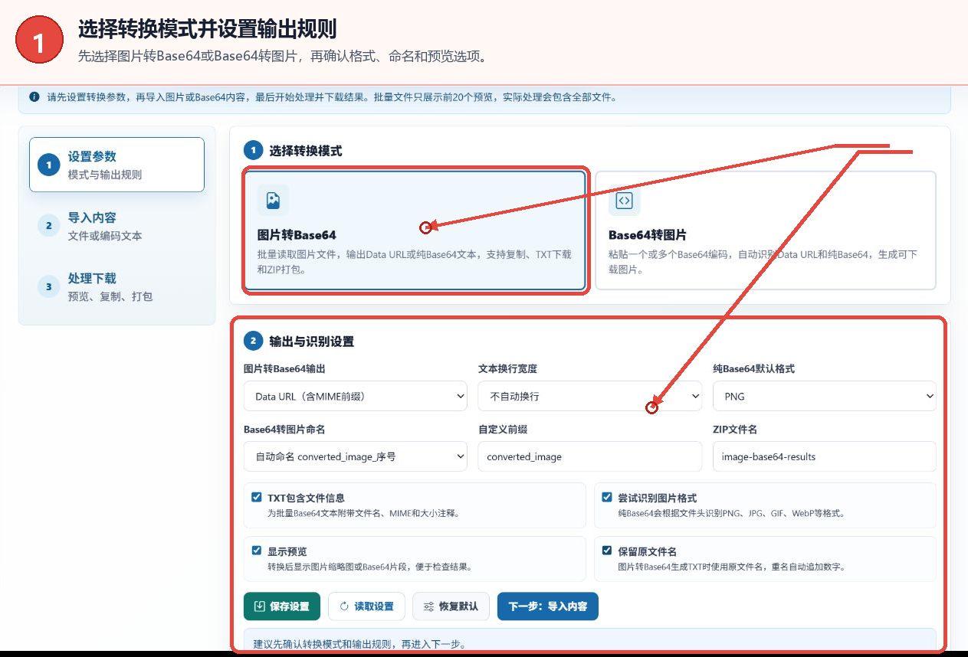The width and height of the screenshot is (968, 657).
Task: Switch to step 2 导入内容 in sidebar
Action: (x=116, y=226)
